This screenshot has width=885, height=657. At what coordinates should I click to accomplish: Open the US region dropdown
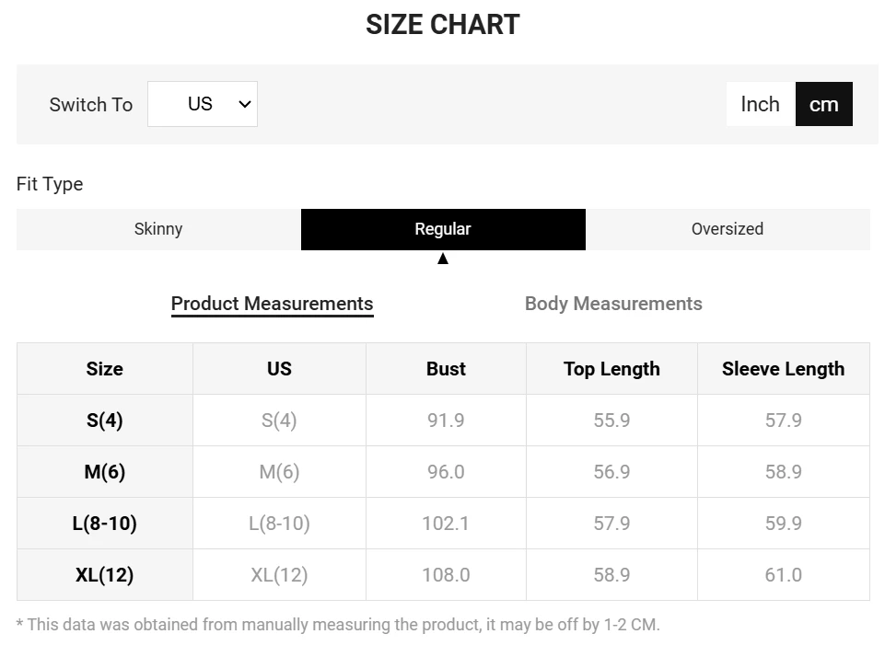coord(202,104)
